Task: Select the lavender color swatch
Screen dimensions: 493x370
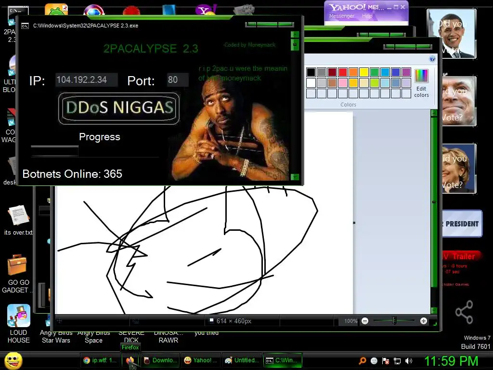Action: [406, 83]
